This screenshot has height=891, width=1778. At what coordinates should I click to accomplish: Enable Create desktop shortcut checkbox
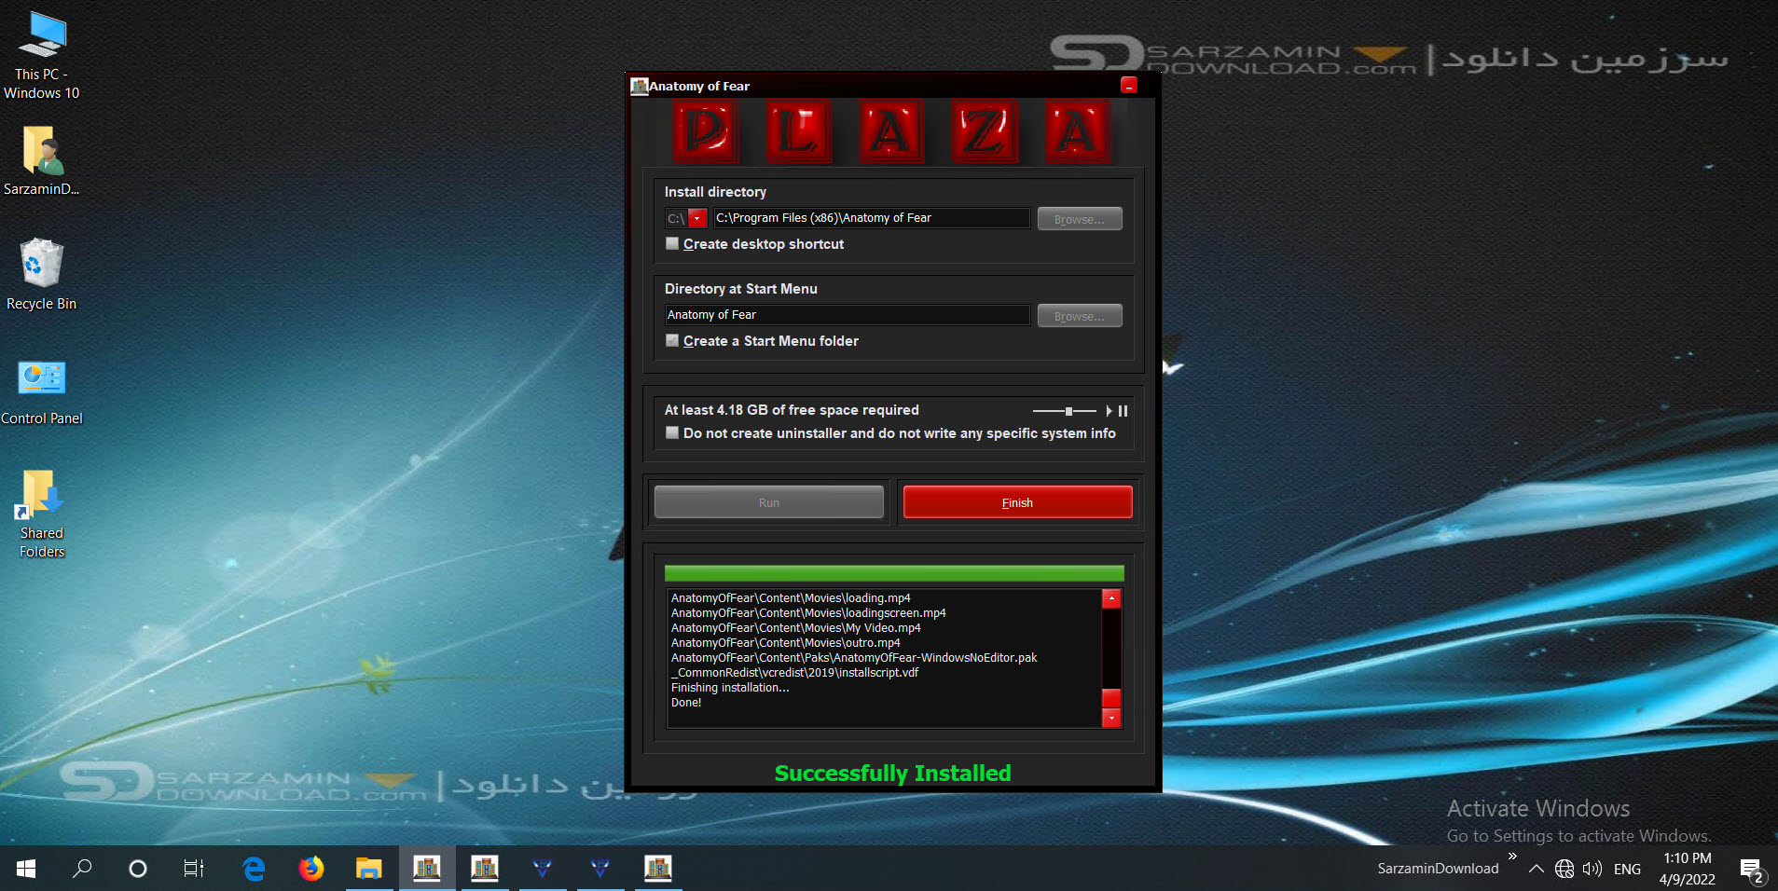click(672, 243)
